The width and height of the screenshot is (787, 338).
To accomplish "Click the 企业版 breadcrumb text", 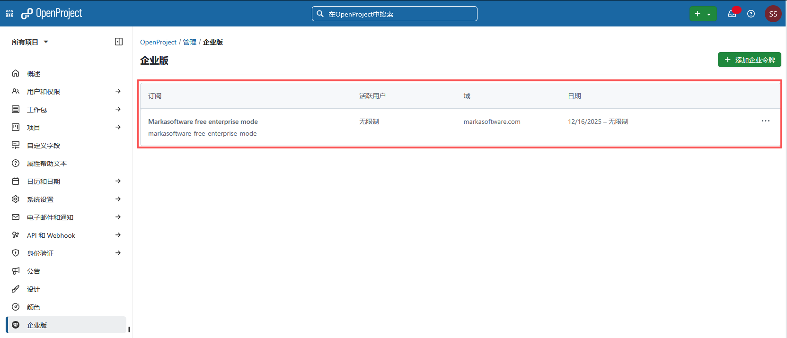I will pyautogui.click(x=213, y=42).
